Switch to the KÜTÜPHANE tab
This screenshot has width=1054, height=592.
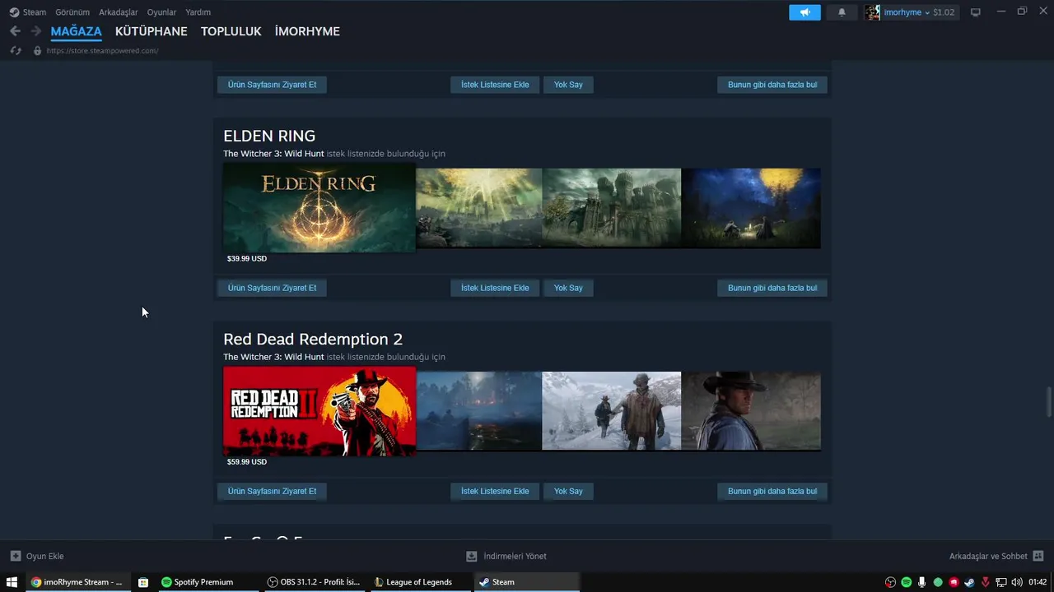pyautogui.click(x=151, y=31)
